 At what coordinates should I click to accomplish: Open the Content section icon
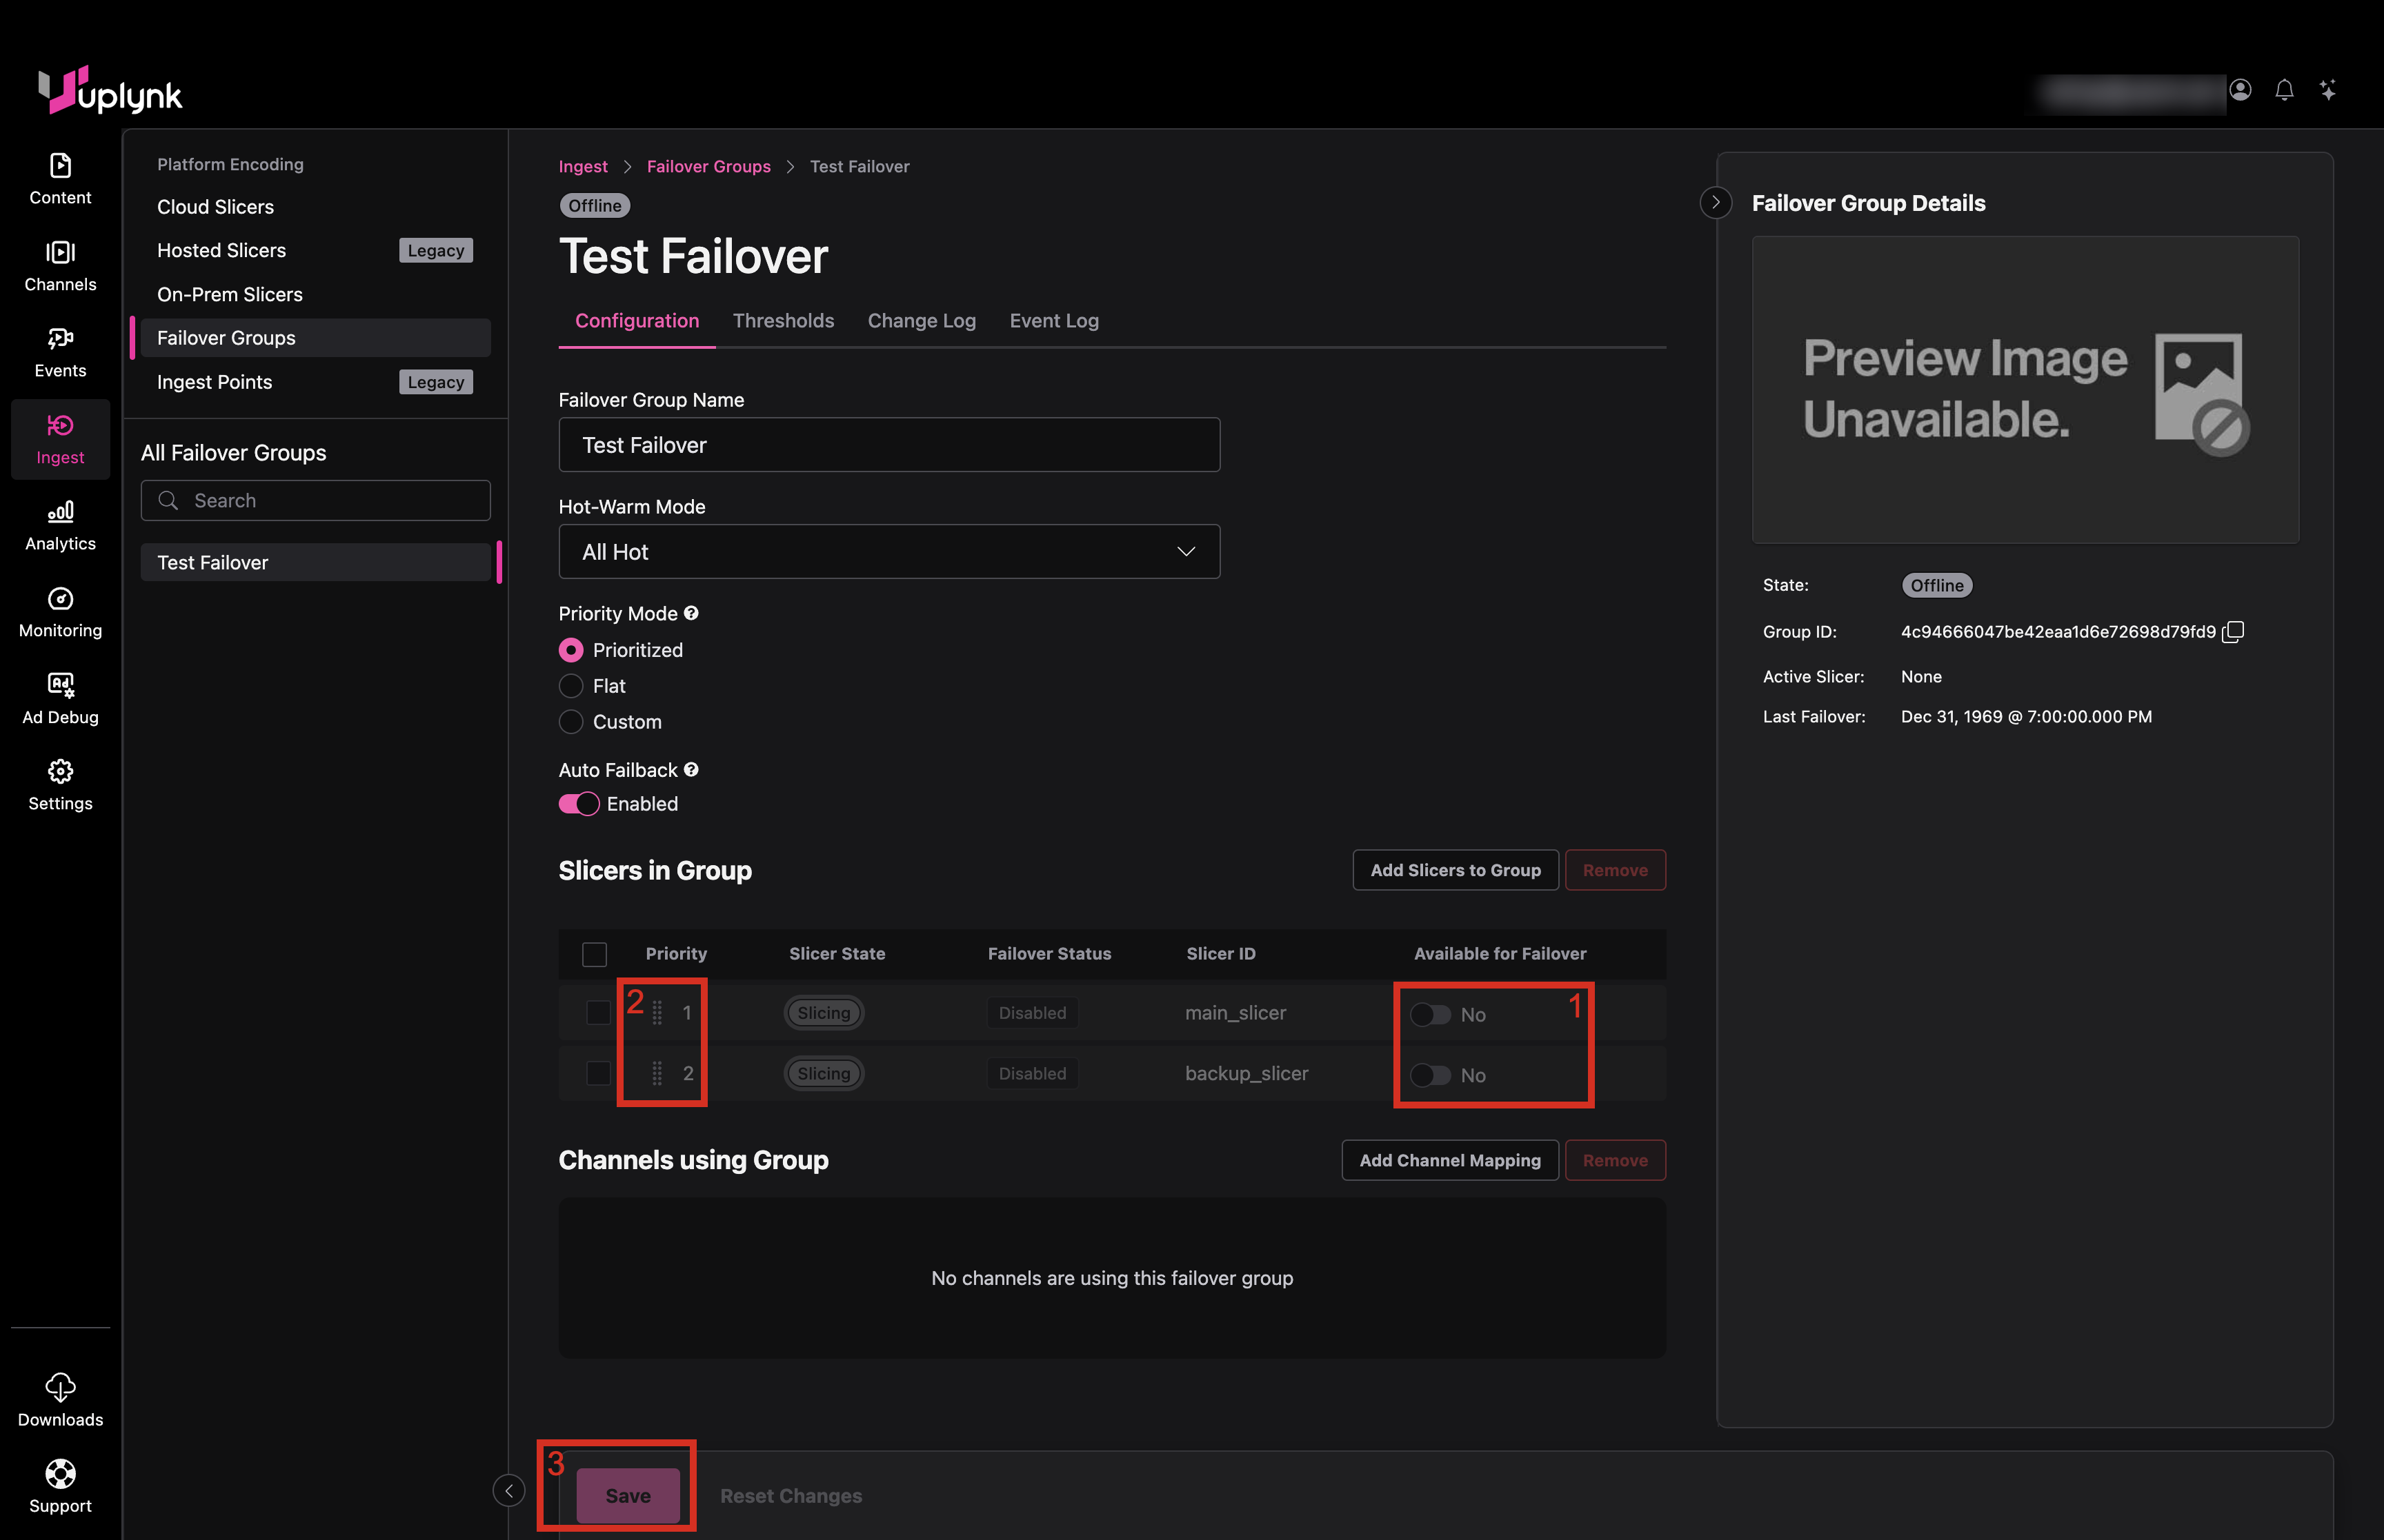(60, 166)
